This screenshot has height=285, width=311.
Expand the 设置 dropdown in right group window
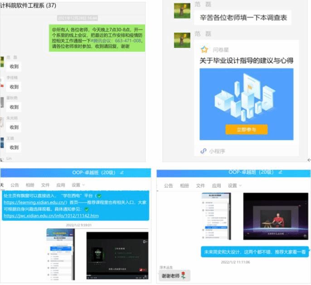pos(234,185)
